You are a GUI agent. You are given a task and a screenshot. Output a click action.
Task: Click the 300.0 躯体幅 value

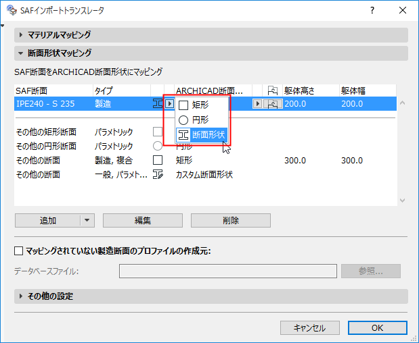click(352, 161)
